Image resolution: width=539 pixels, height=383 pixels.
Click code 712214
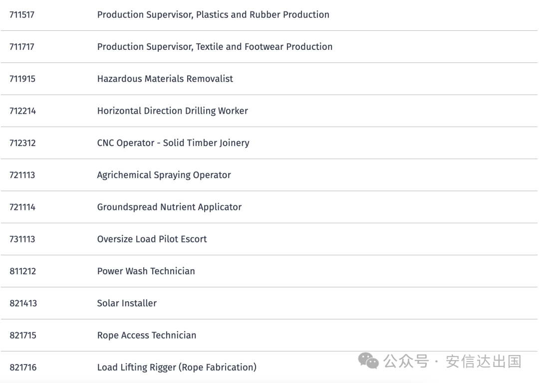click(22, 111)
